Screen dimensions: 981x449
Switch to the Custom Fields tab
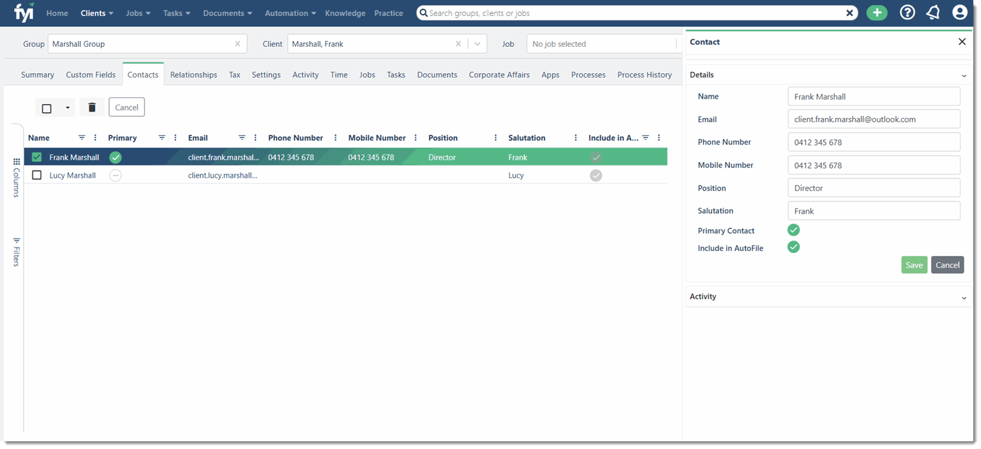[91, 74]
